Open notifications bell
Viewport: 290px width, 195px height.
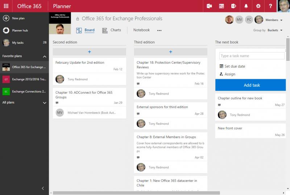pos(246,6)
